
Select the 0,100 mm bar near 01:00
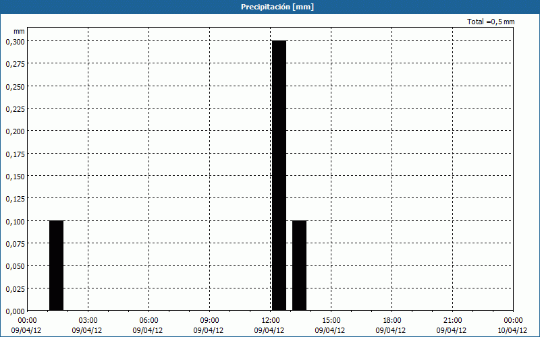(56, 266)
